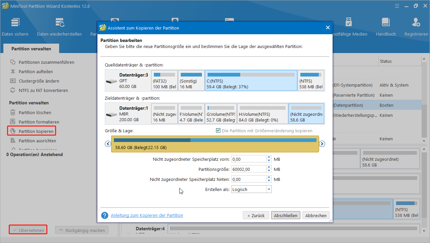Select the H:Volume(NTFS) 84.0 GB target partition
Viewport: 430px width, 243px height.
262,114
